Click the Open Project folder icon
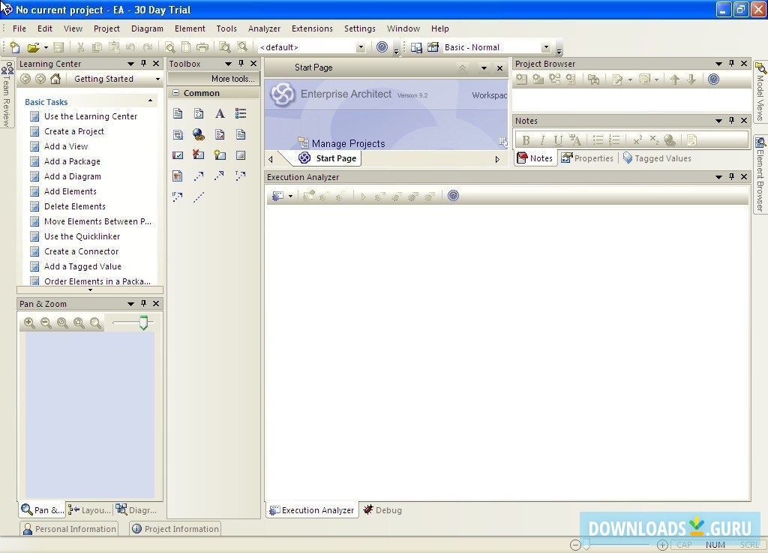768x553 pixels. point(33,47)
